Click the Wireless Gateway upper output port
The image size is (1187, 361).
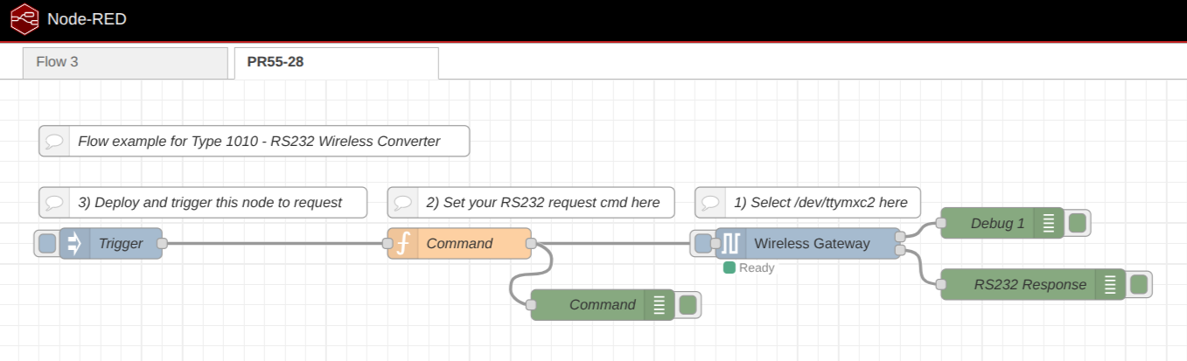tap(900, 236)
